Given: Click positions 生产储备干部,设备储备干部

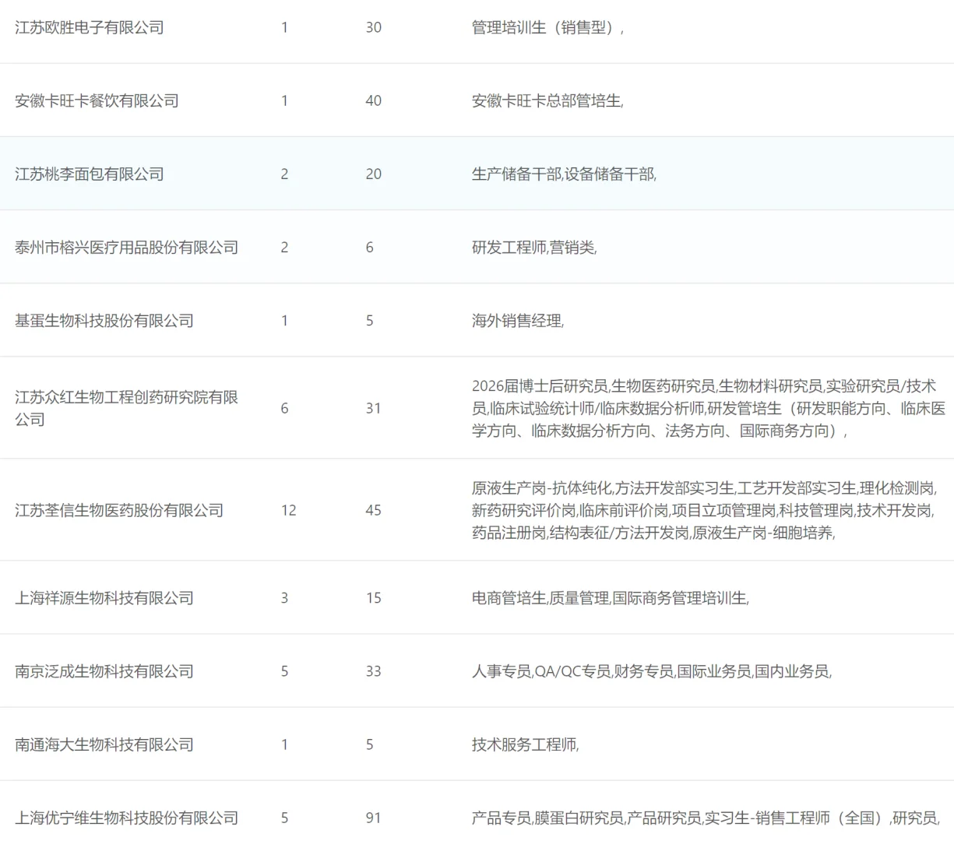Looking at the screenshot, I should [564, 174].
